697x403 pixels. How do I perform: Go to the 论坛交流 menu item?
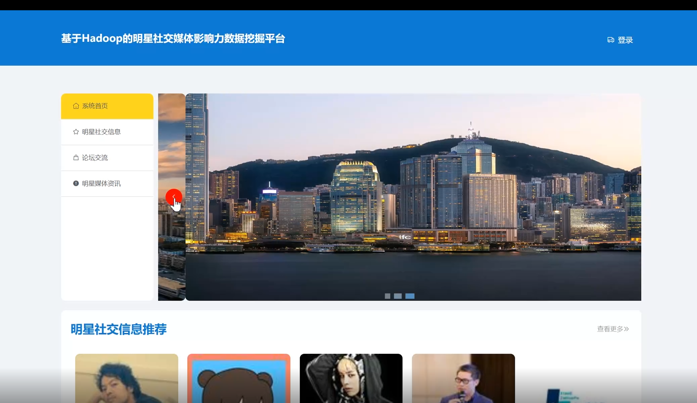pos(107,158)
